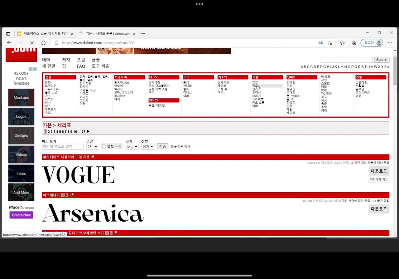399x279 pixels.
Task: Open the 도구 제출 menu link
Action: 100,66
